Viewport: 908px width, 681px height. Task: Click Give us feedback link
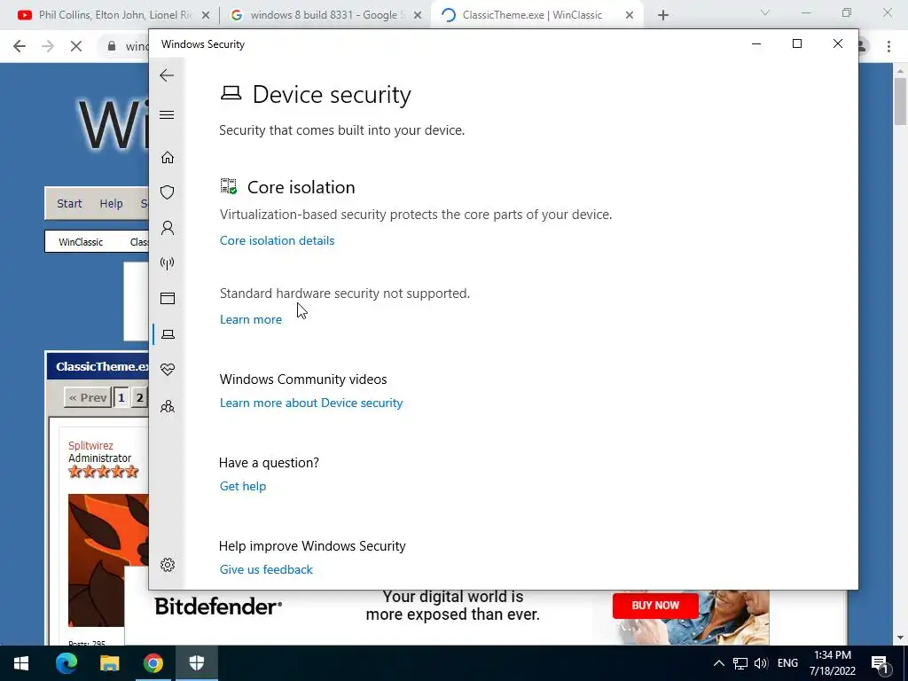coord(266,569)
